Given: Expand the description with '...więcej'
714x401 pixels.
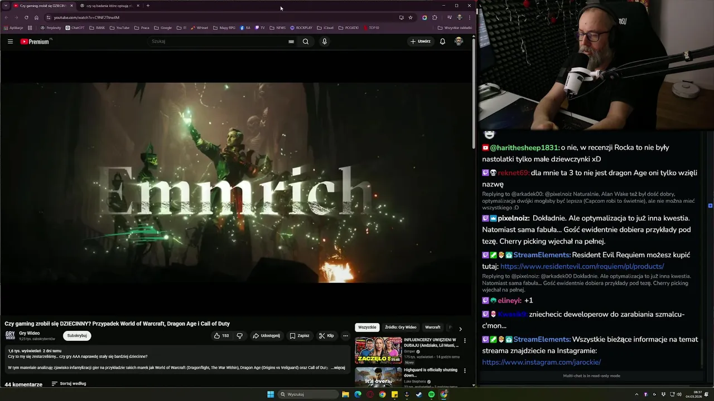Looking at the screenshot, I should click(337, 368).
